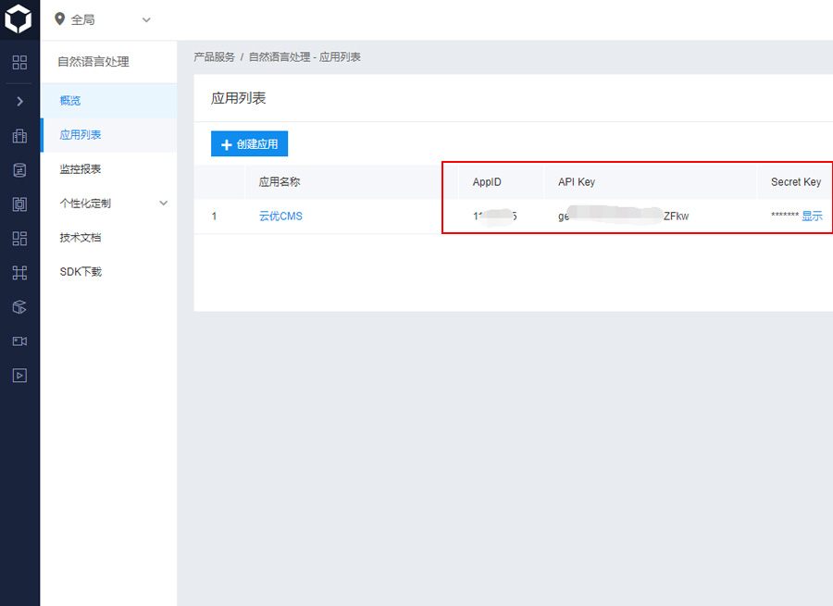Click the corner-nodes frame icon in sidebar
This screenshot has height=606, width=833.
click(x=19, y=273)
